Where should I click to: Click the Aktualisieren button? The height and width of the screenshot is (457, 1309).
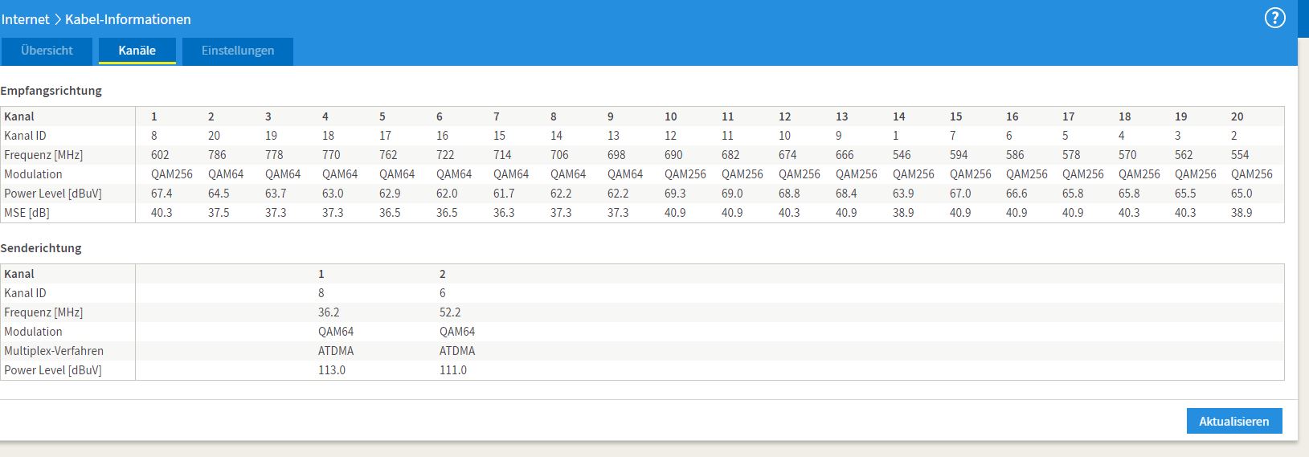[x=1234, y=421]
